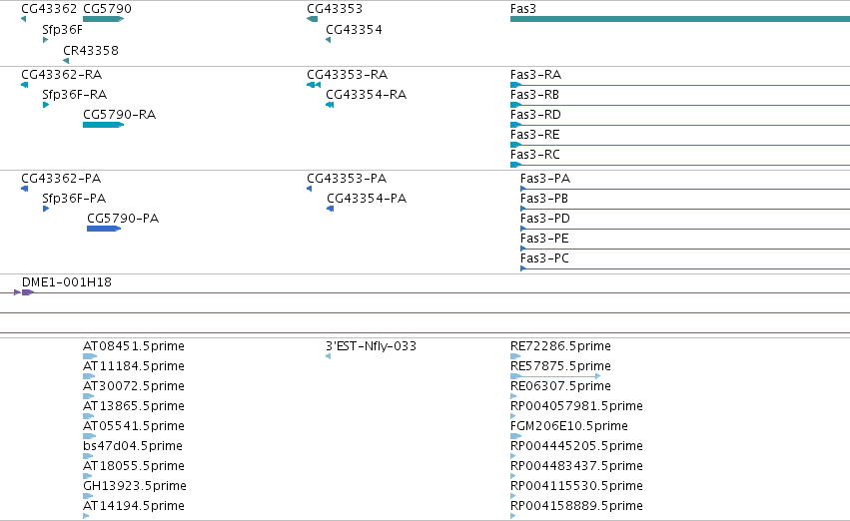Click the CG43353-PA protein label
The width and height of the screenshot is (850, 521).
347,179
